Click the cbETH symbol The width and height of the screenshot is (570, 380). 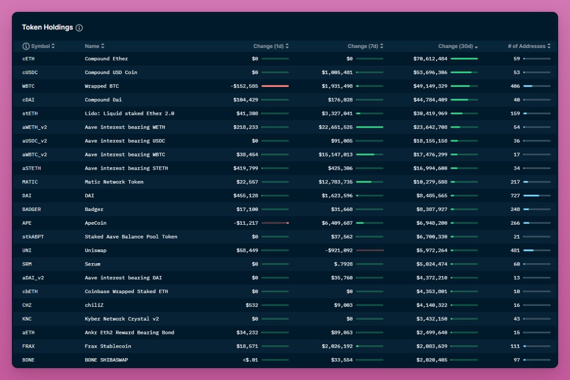coord(30,292)
